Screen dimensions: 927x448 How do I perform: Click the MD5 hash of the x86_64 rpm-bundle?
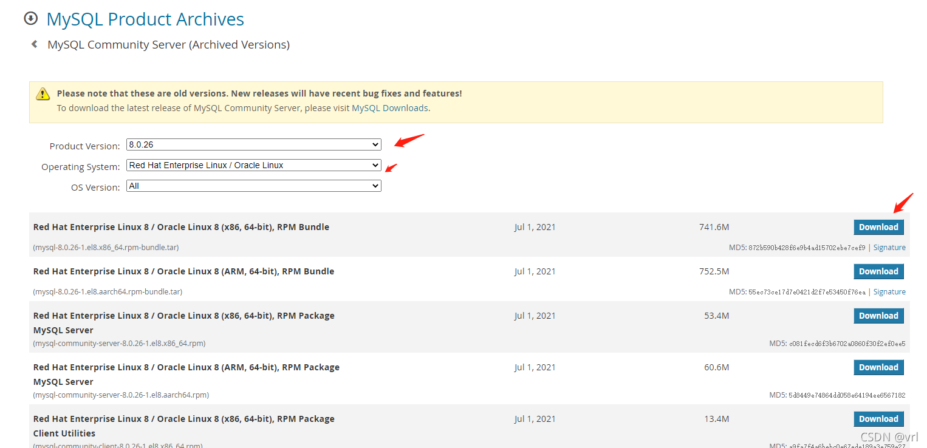[807, 248]
